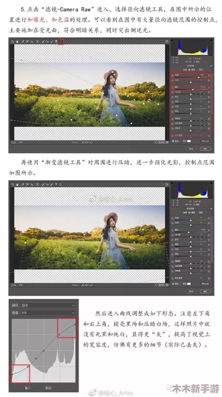This screenshot has height=397, width=222.
Task: Select 编辑 radio in Radial Filter panel
Action: click(189, 69)
